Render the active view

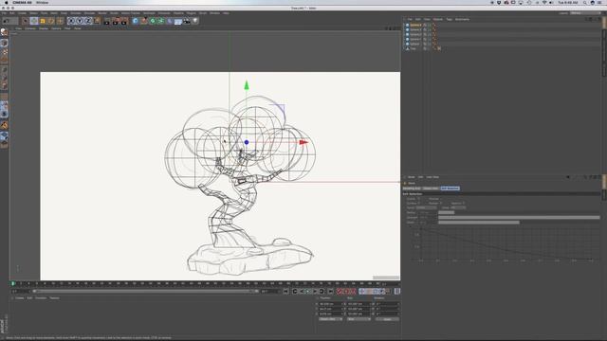(x=107, y=21)
